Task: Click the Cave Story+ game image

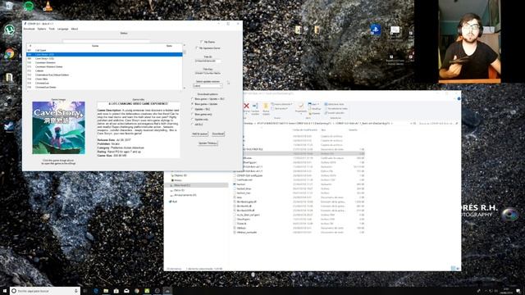Action: pos(58,128)
